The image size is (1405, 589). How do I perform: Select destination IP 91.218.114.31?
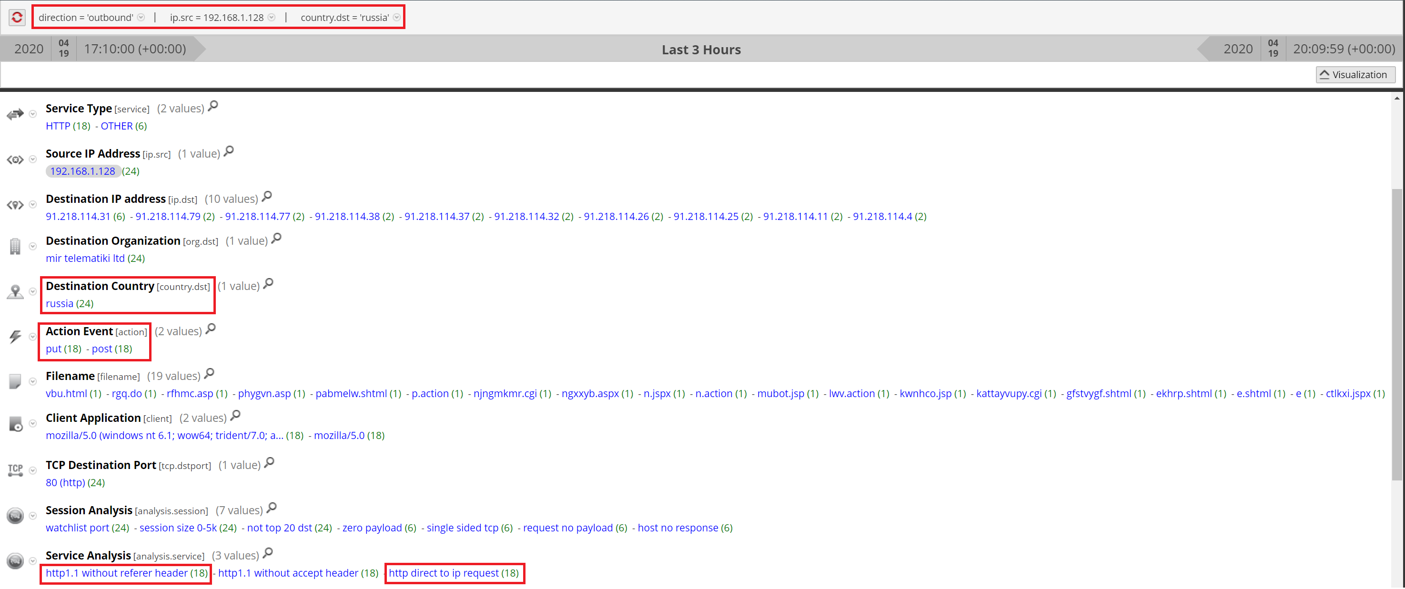coord(78,216)
